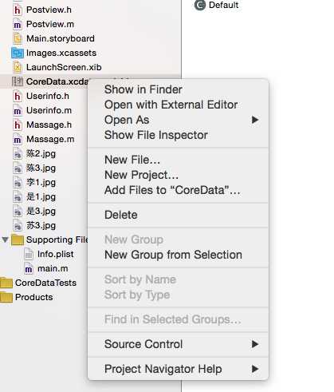Select the Main.storyboard file icon
The height and width of the screenshot is (392, 334).
(18, 38)
